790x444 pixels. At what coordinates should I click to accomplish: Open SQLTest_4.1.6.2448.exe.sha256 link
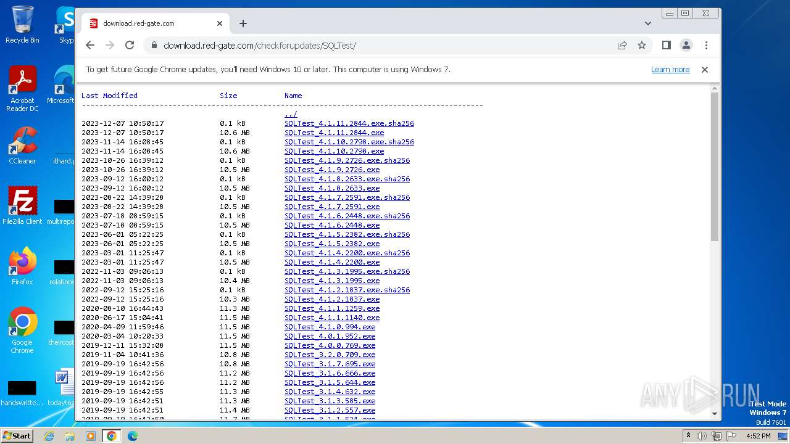(347, 216)
